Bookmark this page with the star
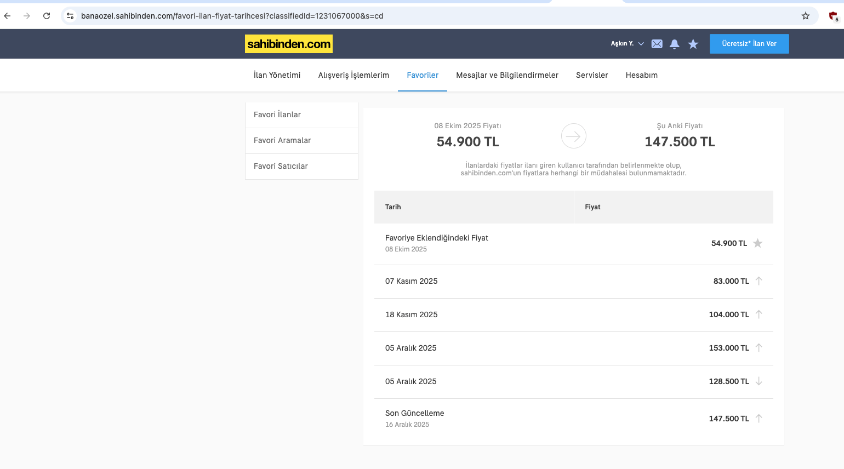The width and height of the screenshot is (844, 469). point(806,16)
